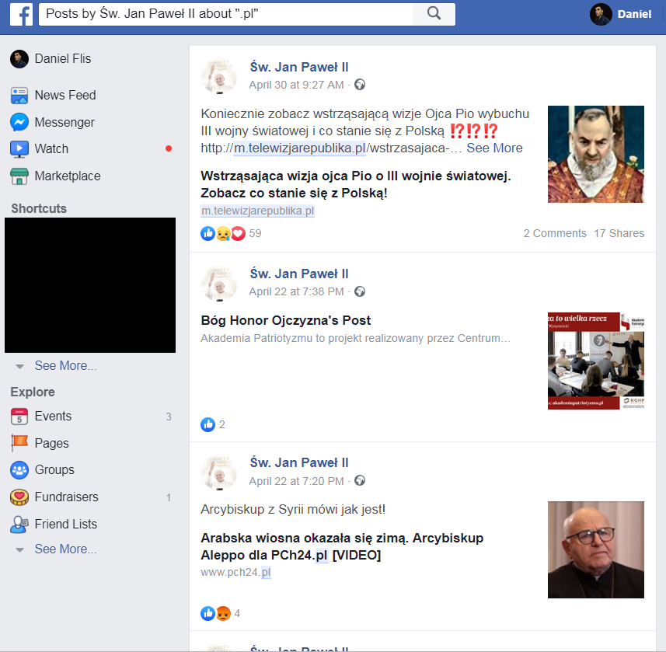This screenshot has height=652, width=666.
Task: Click www.pch24.pl domain link
Action: (x=235, y=572)
